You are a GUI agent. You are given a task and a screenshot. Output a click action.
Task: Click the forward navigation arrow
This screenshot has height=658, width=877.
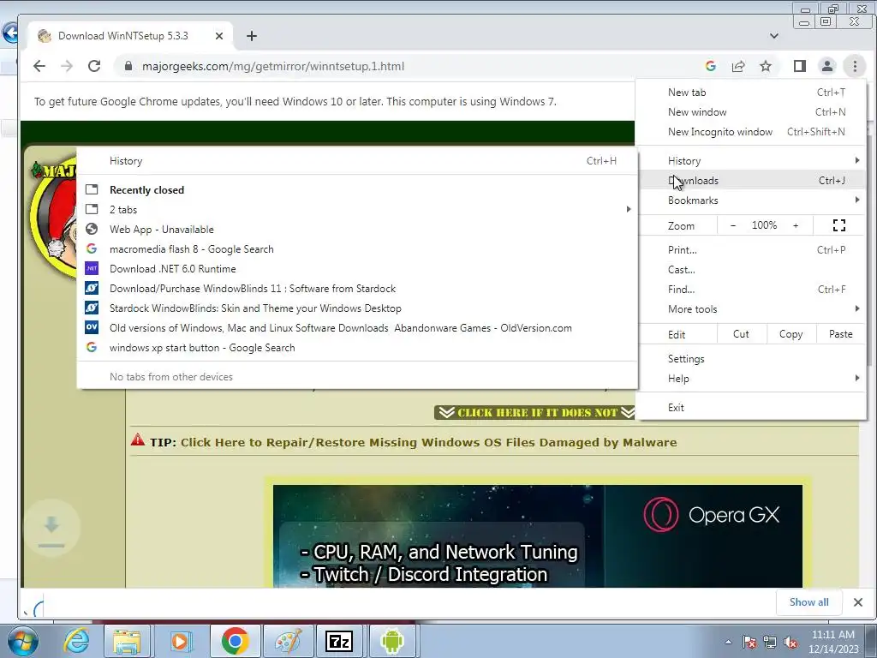pyautogui.click(x=67, y=66)
